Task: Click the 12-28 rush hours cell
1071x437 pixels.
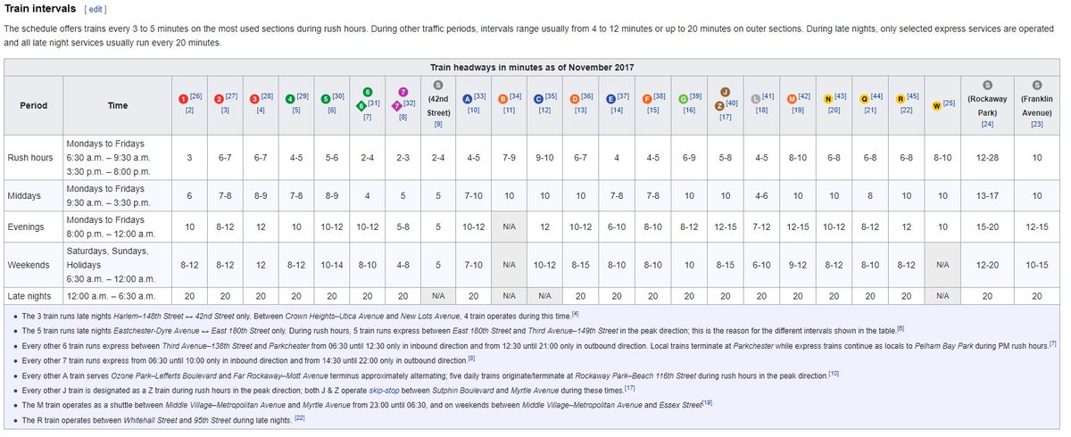Action: click(x=987, y=157)
